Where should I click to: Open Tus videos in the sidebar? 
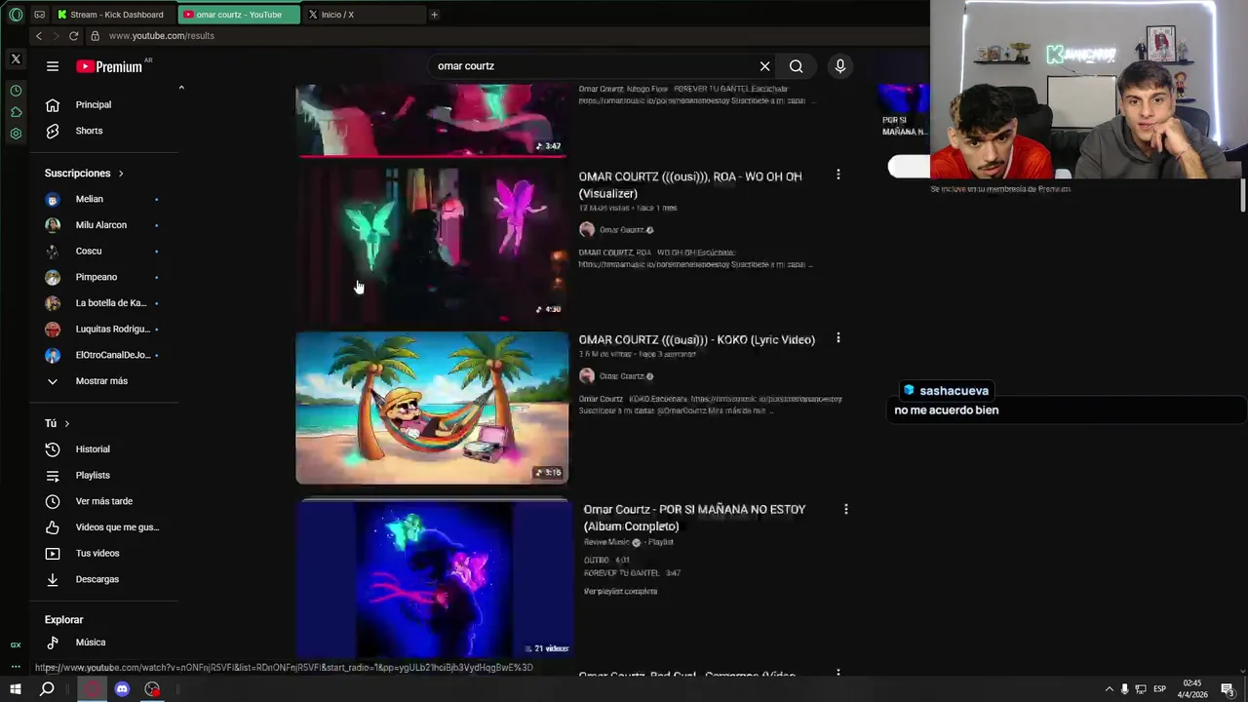[97, 553]
